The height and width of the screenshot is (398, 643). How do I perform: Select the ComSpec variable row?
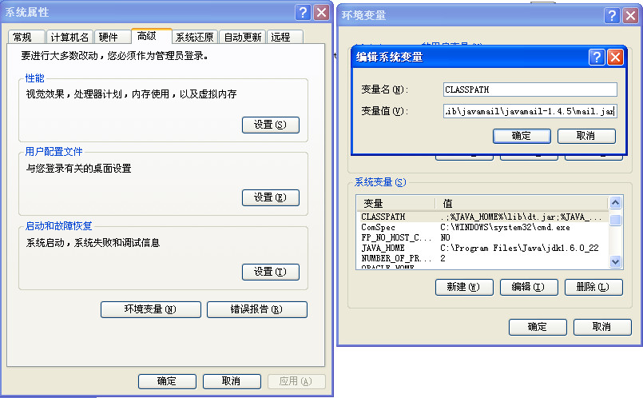(482, 227)
